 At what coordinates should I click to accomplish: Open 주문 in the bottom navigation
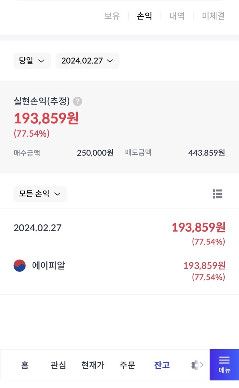(127, 365)
